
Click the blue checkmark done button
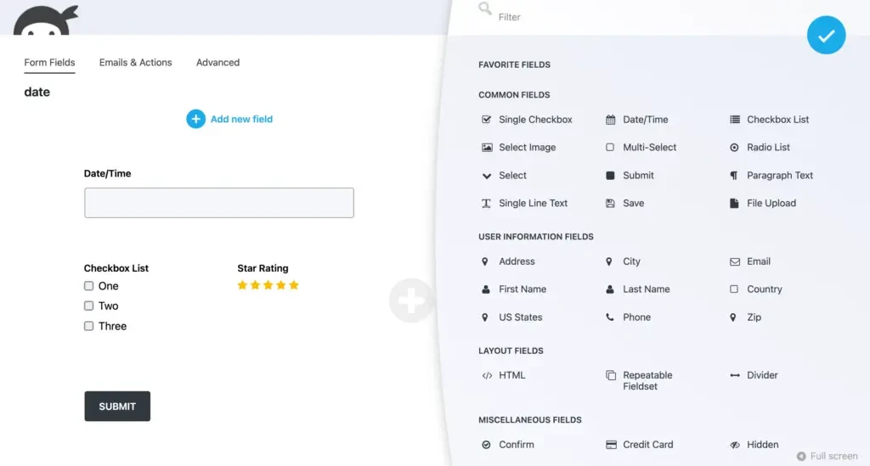tap(826, 36)
